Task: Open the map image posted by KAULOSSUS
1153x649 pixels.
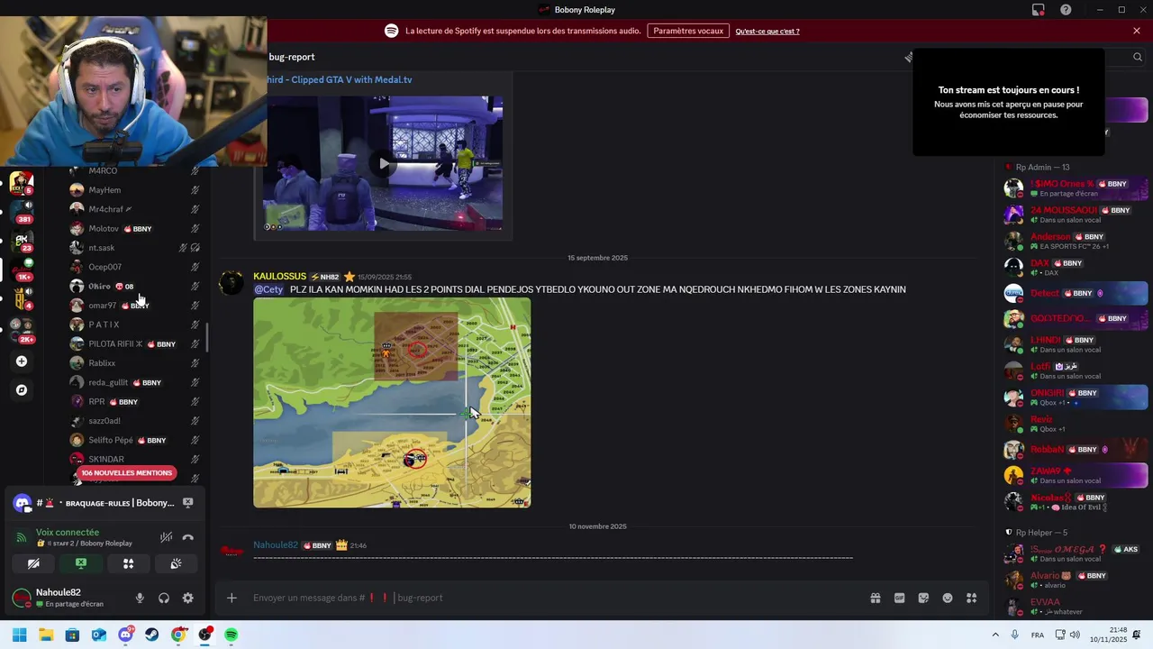Action: tap(392, 403)
